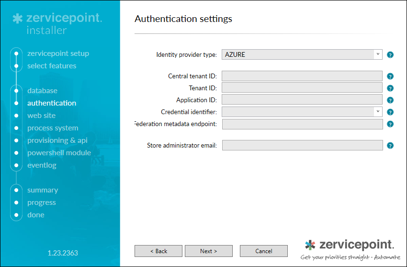Open the process system step
Screen dimensions: 407x267
53,128
